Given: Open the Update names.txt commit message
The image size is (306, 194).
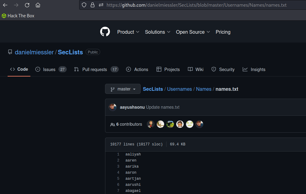Looking at the screenshot, I should click(163, 107).
